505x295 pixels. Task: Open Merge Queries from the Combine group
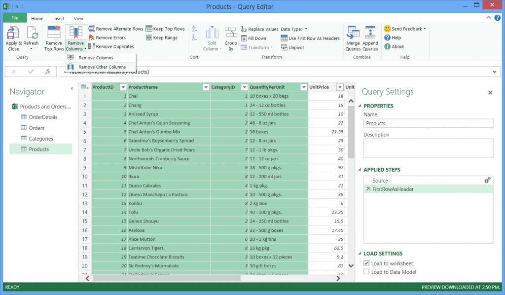pos(353,38)
